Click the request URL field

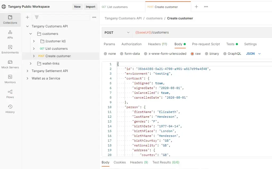click(202, 33)
